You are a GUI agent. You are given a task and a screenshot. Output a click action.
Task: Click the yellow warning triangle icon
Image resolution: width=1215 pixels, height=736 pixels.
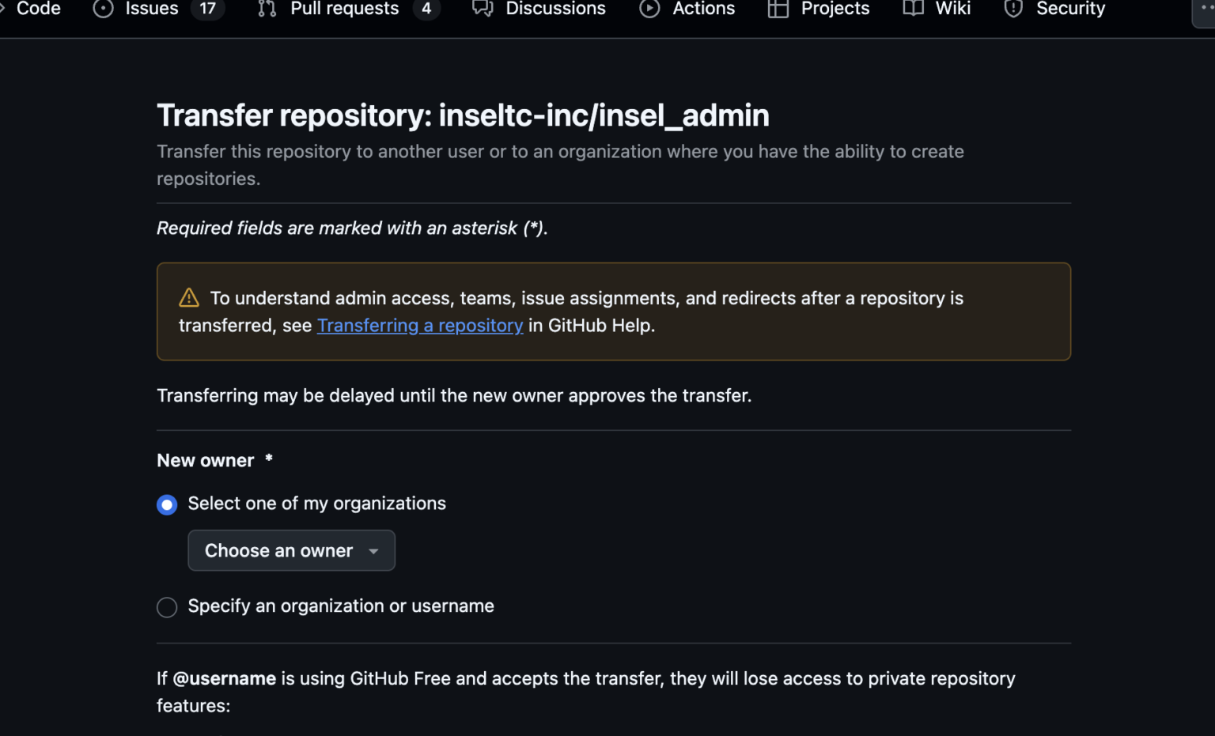(189, 298)
